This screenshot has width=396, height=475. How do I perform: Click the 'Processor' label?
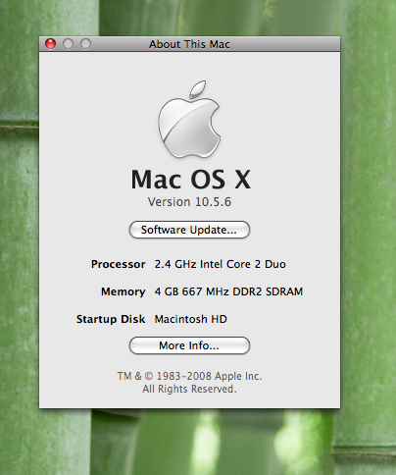click(x=119, y=264)
